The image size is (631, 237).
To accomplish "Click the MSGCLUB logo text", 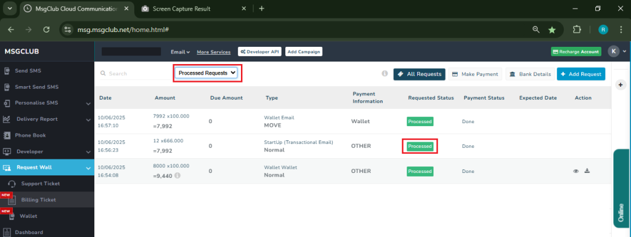I will pyautogui.click(x=22, y=52).
